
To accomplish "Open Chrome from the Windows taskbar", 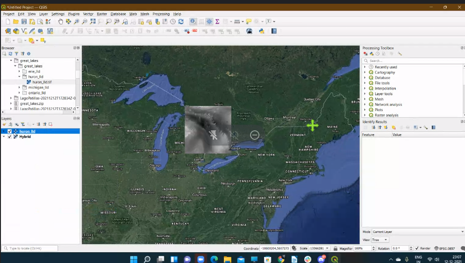I will point(281,259).
